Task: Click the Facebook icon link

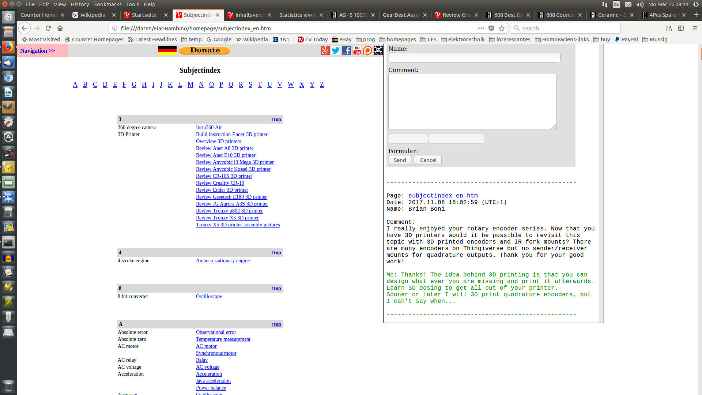Action: [346, 50]
